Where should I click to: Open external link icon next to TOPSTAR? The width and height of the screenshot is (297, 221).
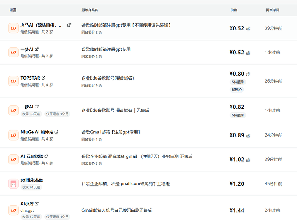coord(43,78)
